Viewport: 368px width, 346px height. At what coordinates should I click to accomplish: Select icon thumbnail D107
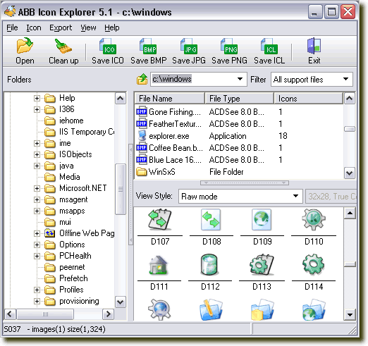[x=160, y=220]
